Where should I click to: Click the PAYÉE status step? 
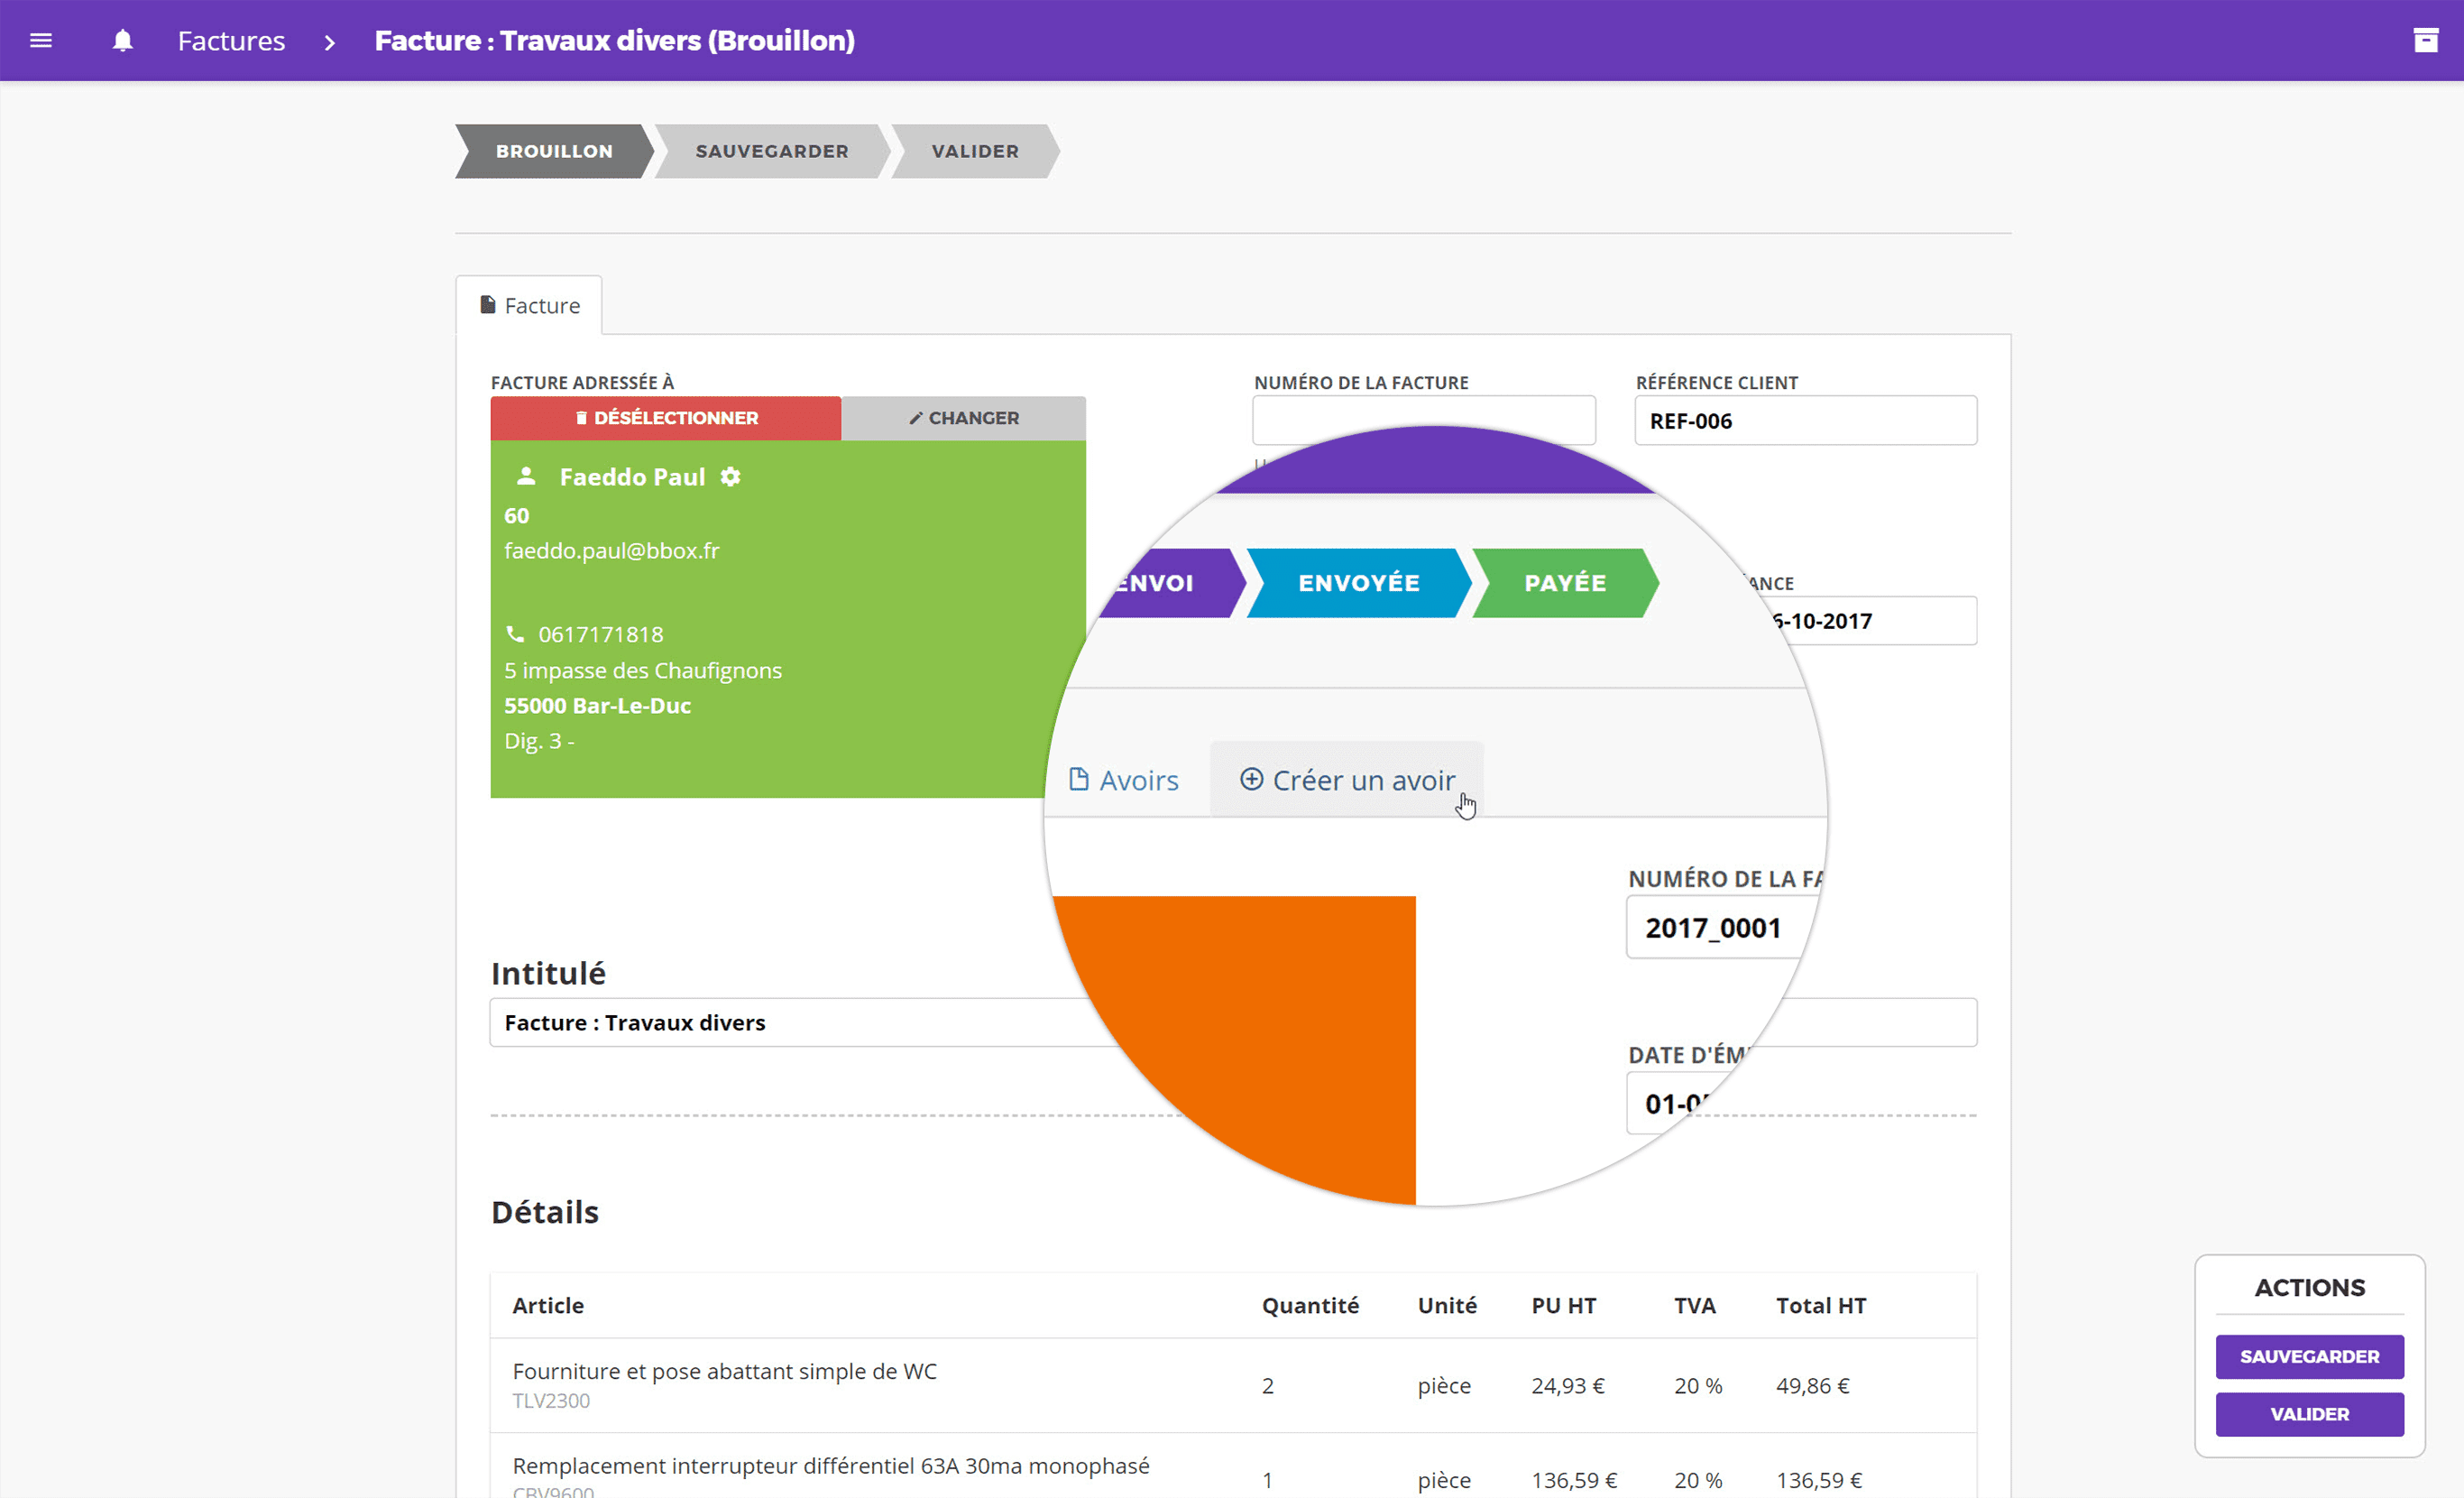pyautogui.click(x=1565, y=582)
